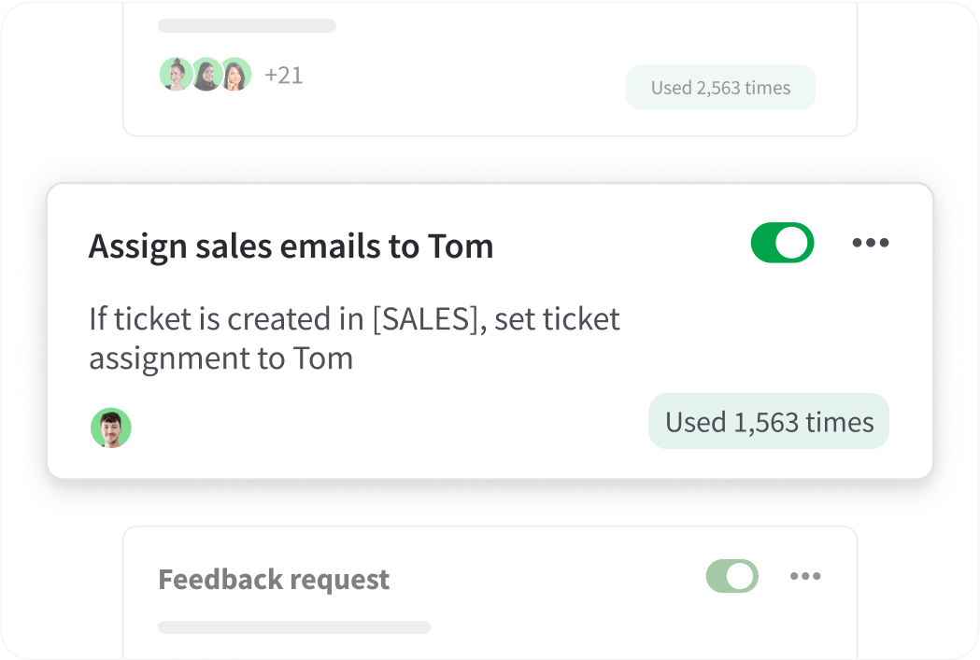Click the second avatar in the top card group
This screenshot has width=980, height=660.
click(x=206, y=74)
